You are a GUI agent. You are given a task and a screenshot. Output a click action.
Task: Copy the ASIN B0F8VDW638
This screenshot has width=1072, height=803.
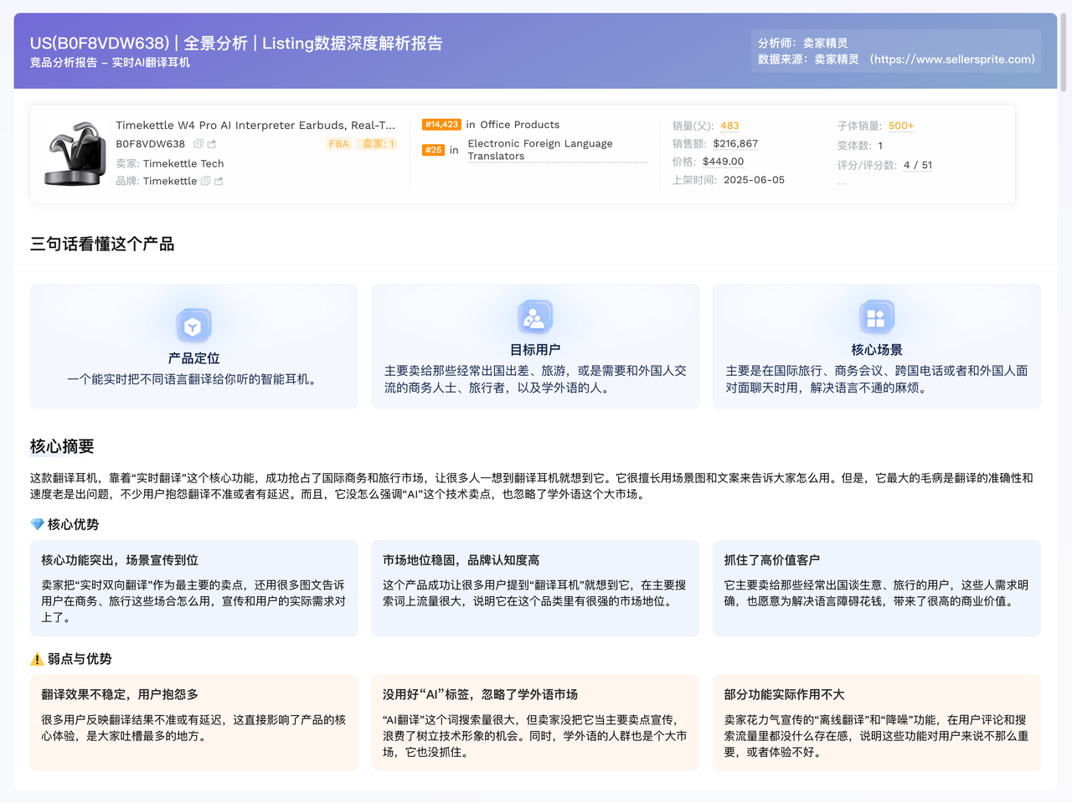199,143
